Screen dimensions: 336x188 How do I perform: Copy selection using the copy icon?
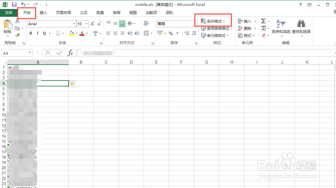(17, 28)
